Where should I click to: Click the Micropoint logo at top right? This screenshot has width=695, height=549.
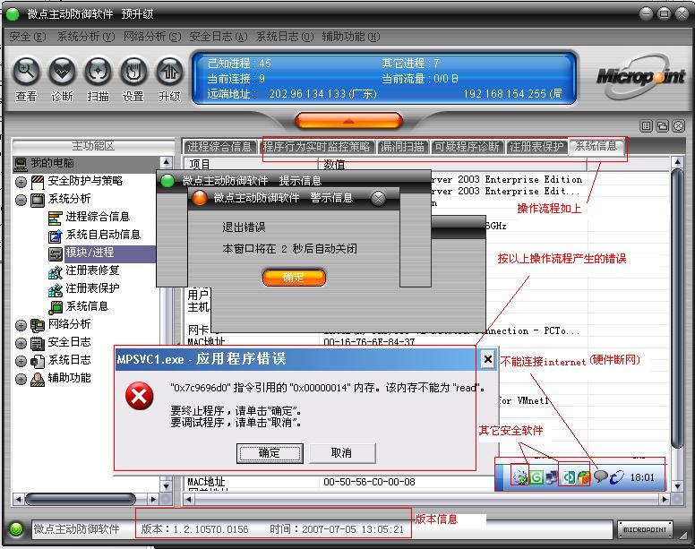click(640, 76)
